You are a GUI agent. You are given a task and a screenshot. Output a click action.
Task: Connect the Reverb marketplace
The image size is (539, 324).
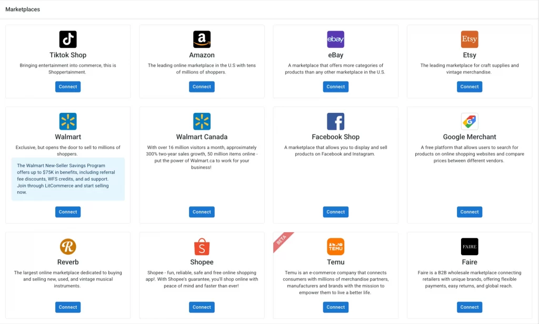[68, 307]
